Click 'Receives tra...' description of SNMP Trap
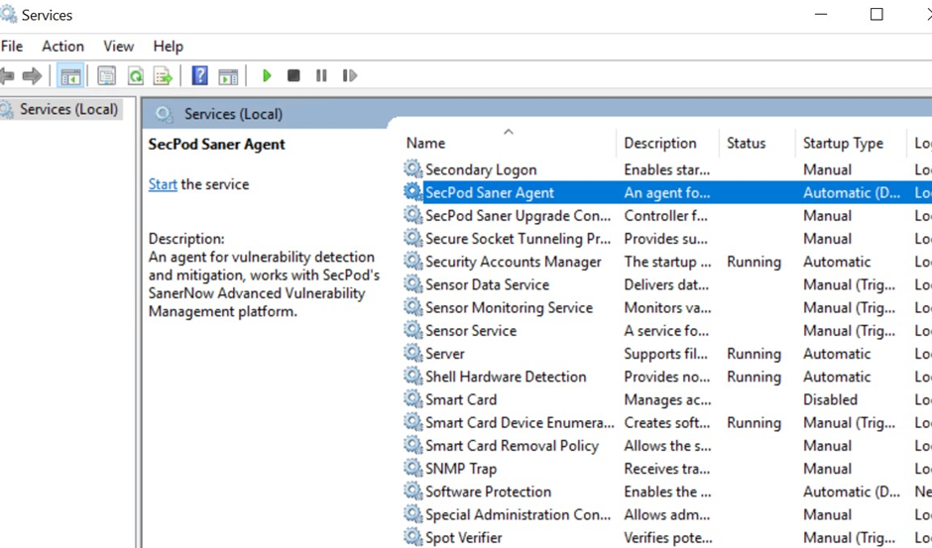This screenshot has height=548, width=932. (666, 469)
